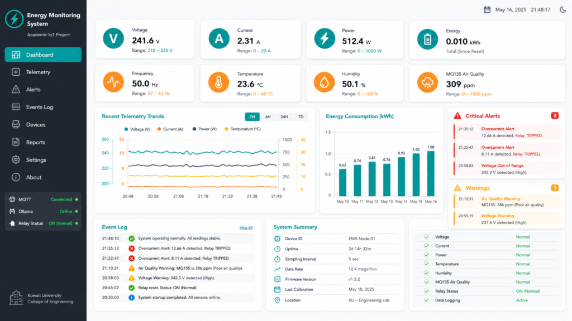Click the EMS-Node-01 device ID value
This screenshot has height=321, width=572.
point(361,239)
